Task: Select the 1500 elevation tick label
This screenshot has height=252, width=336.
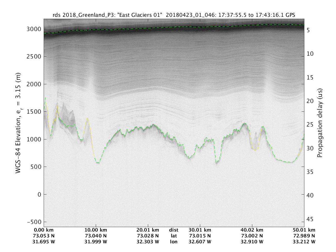Action: pyautogui.click(x=34, y=112)
